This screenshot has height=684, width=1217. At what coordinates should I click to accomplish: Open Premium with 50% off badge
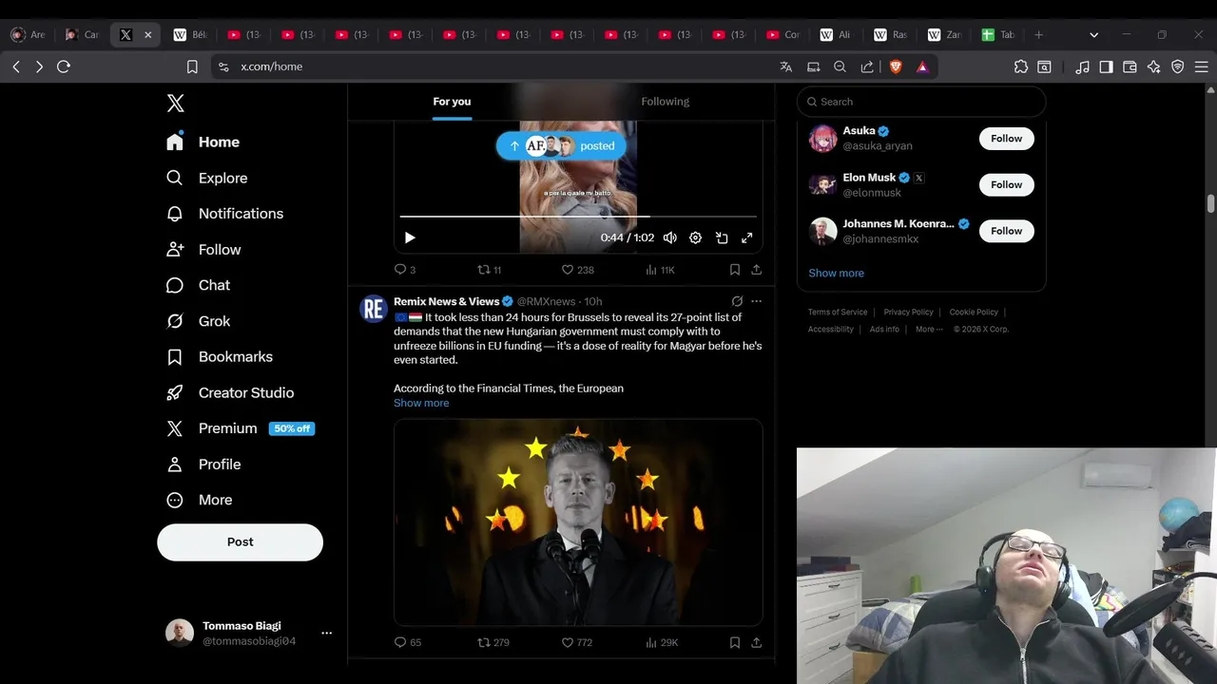tap(241, 428)
